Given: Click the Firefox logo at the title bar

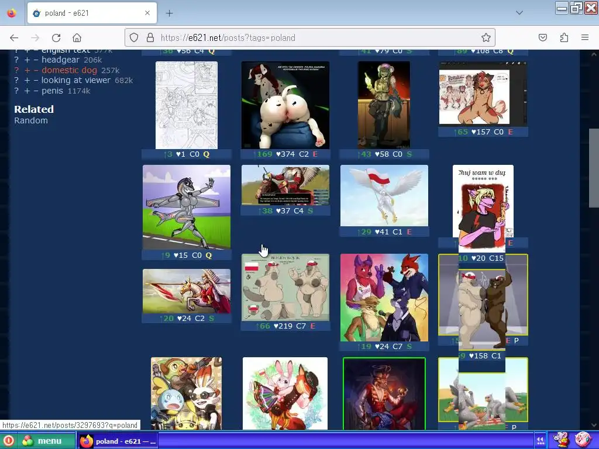Looking at the screenshot, I should coord(12,13).
